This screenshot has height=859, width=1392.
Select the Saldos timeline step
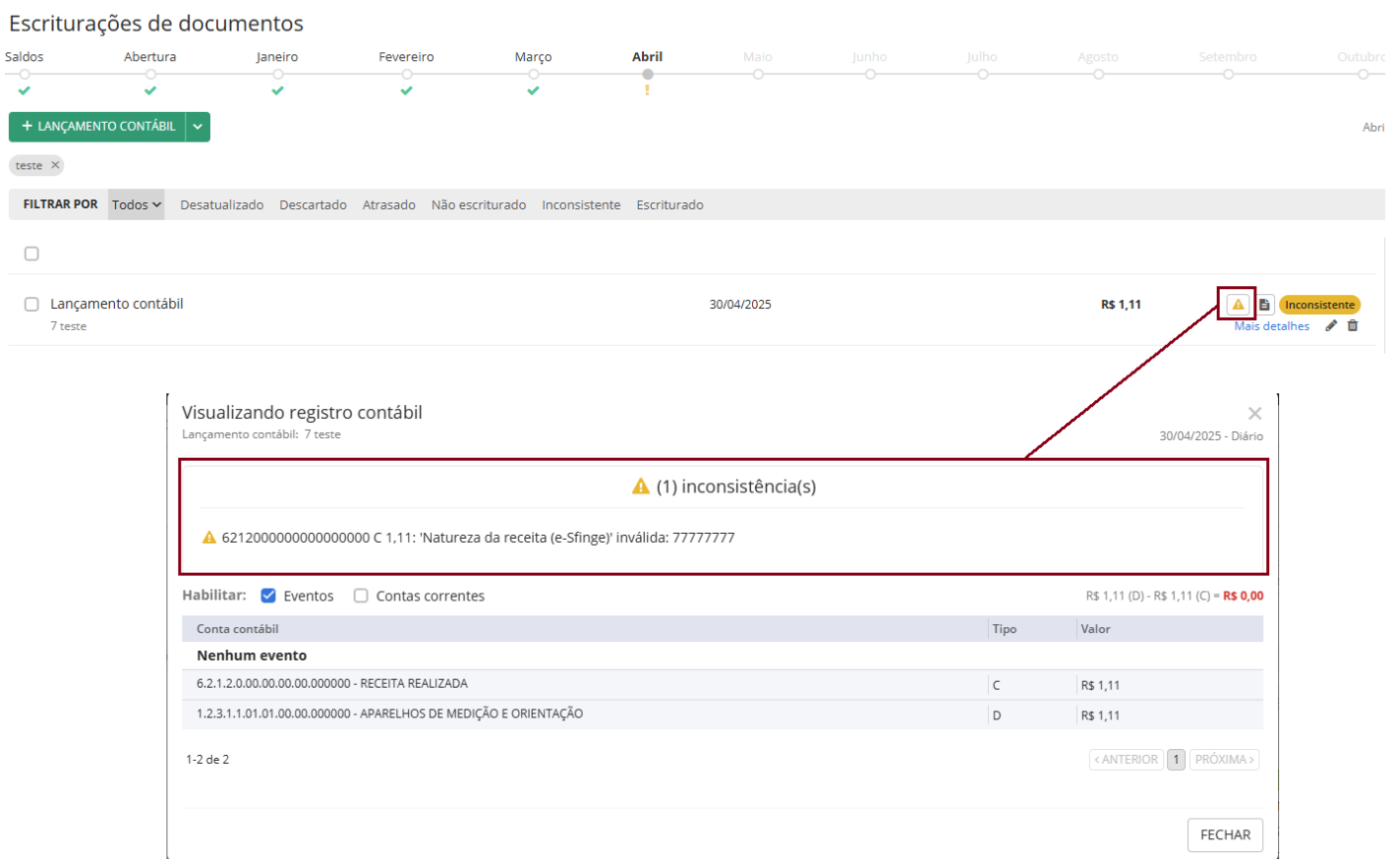coord(25,74)
